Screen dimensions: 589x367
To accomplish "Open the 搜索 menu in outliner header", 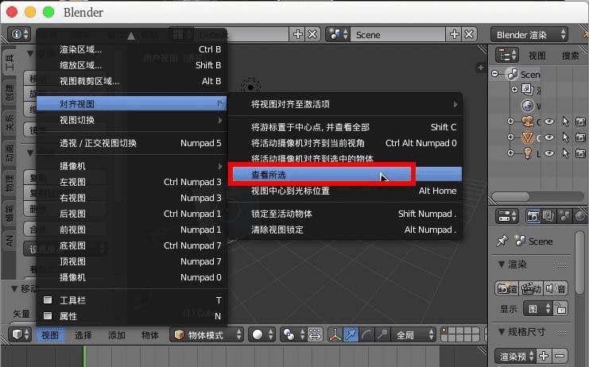I will point(570,56).
